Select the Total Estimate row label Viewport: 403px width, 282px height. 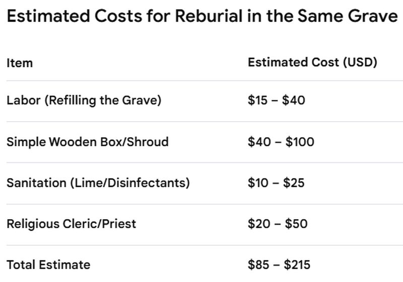pos(48,265)
